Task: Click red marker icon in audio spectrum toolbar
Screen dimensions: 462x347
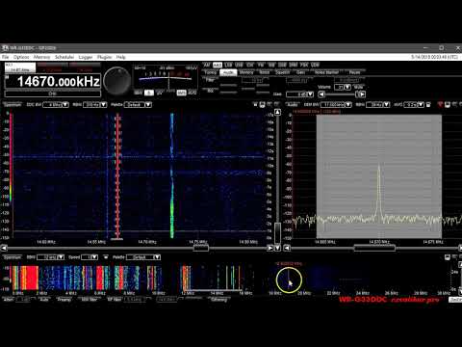Action: [x=440, y=105]
